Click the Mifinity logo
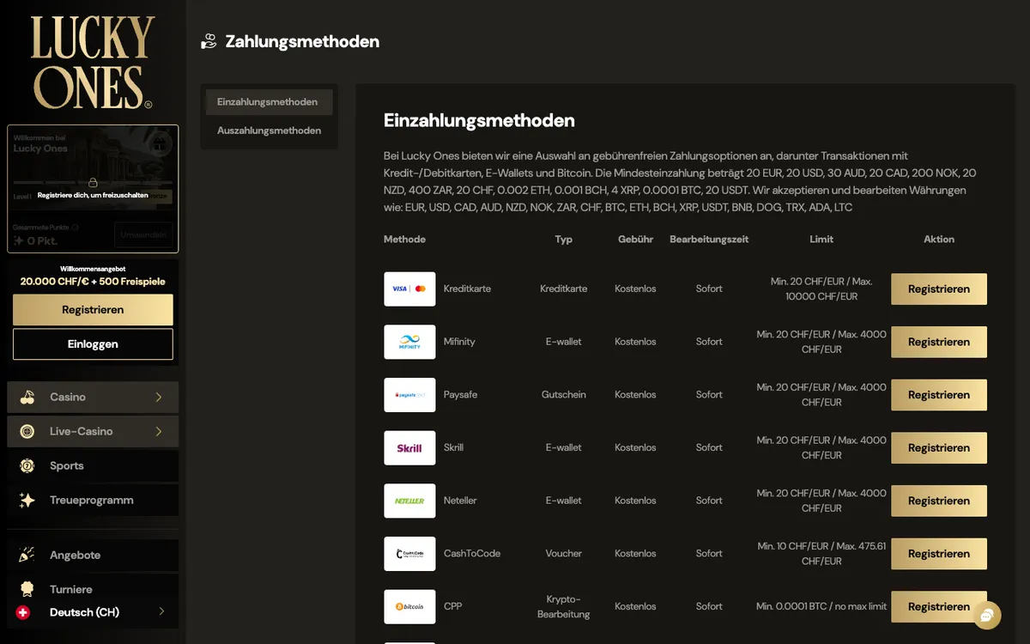 [409, 342]
